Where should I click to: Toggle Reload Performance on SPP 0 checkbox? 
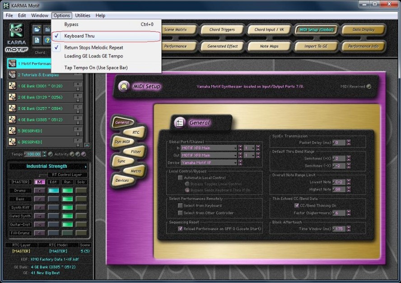pos(181,229)
